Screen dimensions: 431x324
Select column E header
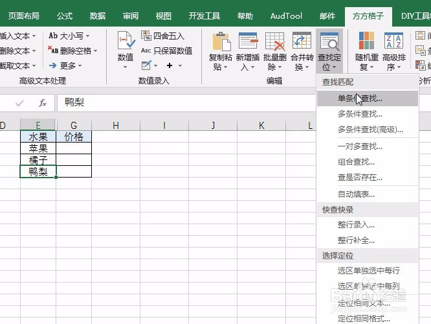point(38,125)
